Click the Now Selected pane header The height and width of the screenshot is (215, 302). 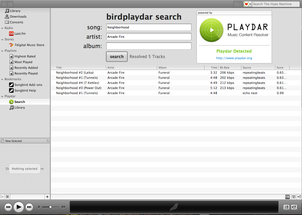click(25, 141)
